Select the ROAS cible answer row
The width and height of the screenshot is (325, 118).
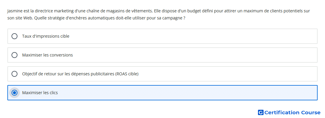tap(162, 74)
